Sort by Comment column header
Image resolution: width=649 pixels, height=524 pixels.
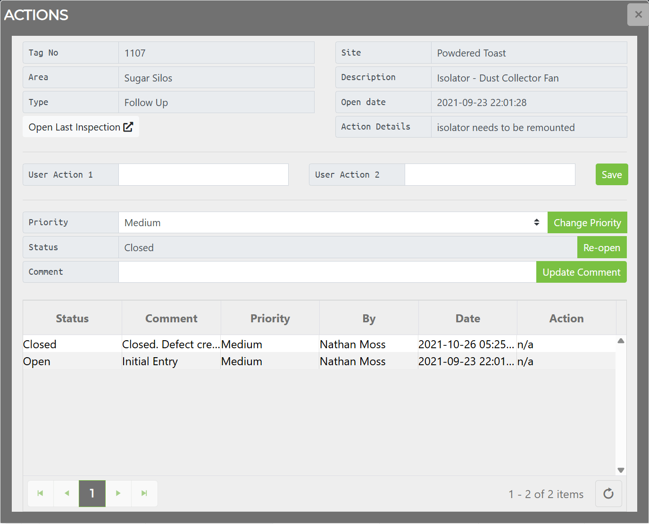171,319
